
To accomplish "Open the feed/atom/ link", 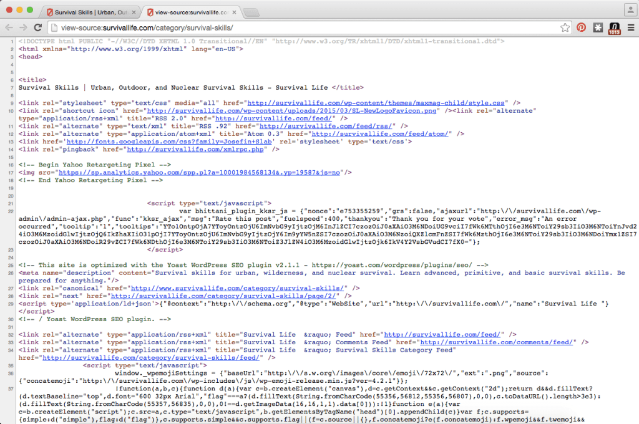I will coord(380,134).
